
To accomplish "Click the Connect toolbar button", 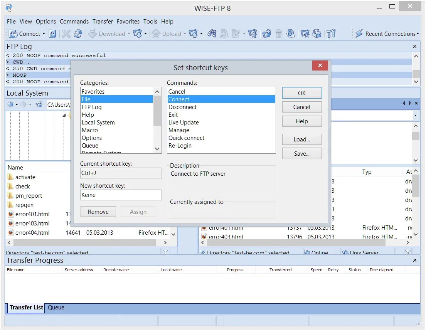I will [x=24, y=34].
